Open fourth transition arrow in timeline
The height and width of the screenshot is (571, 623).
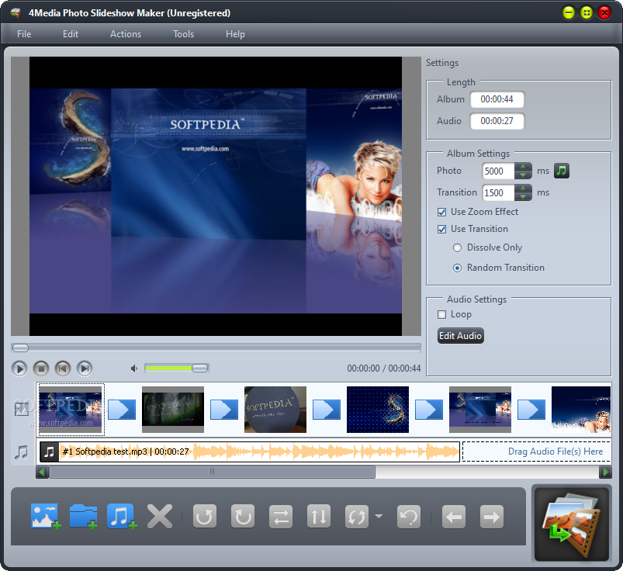pos(429,410)
